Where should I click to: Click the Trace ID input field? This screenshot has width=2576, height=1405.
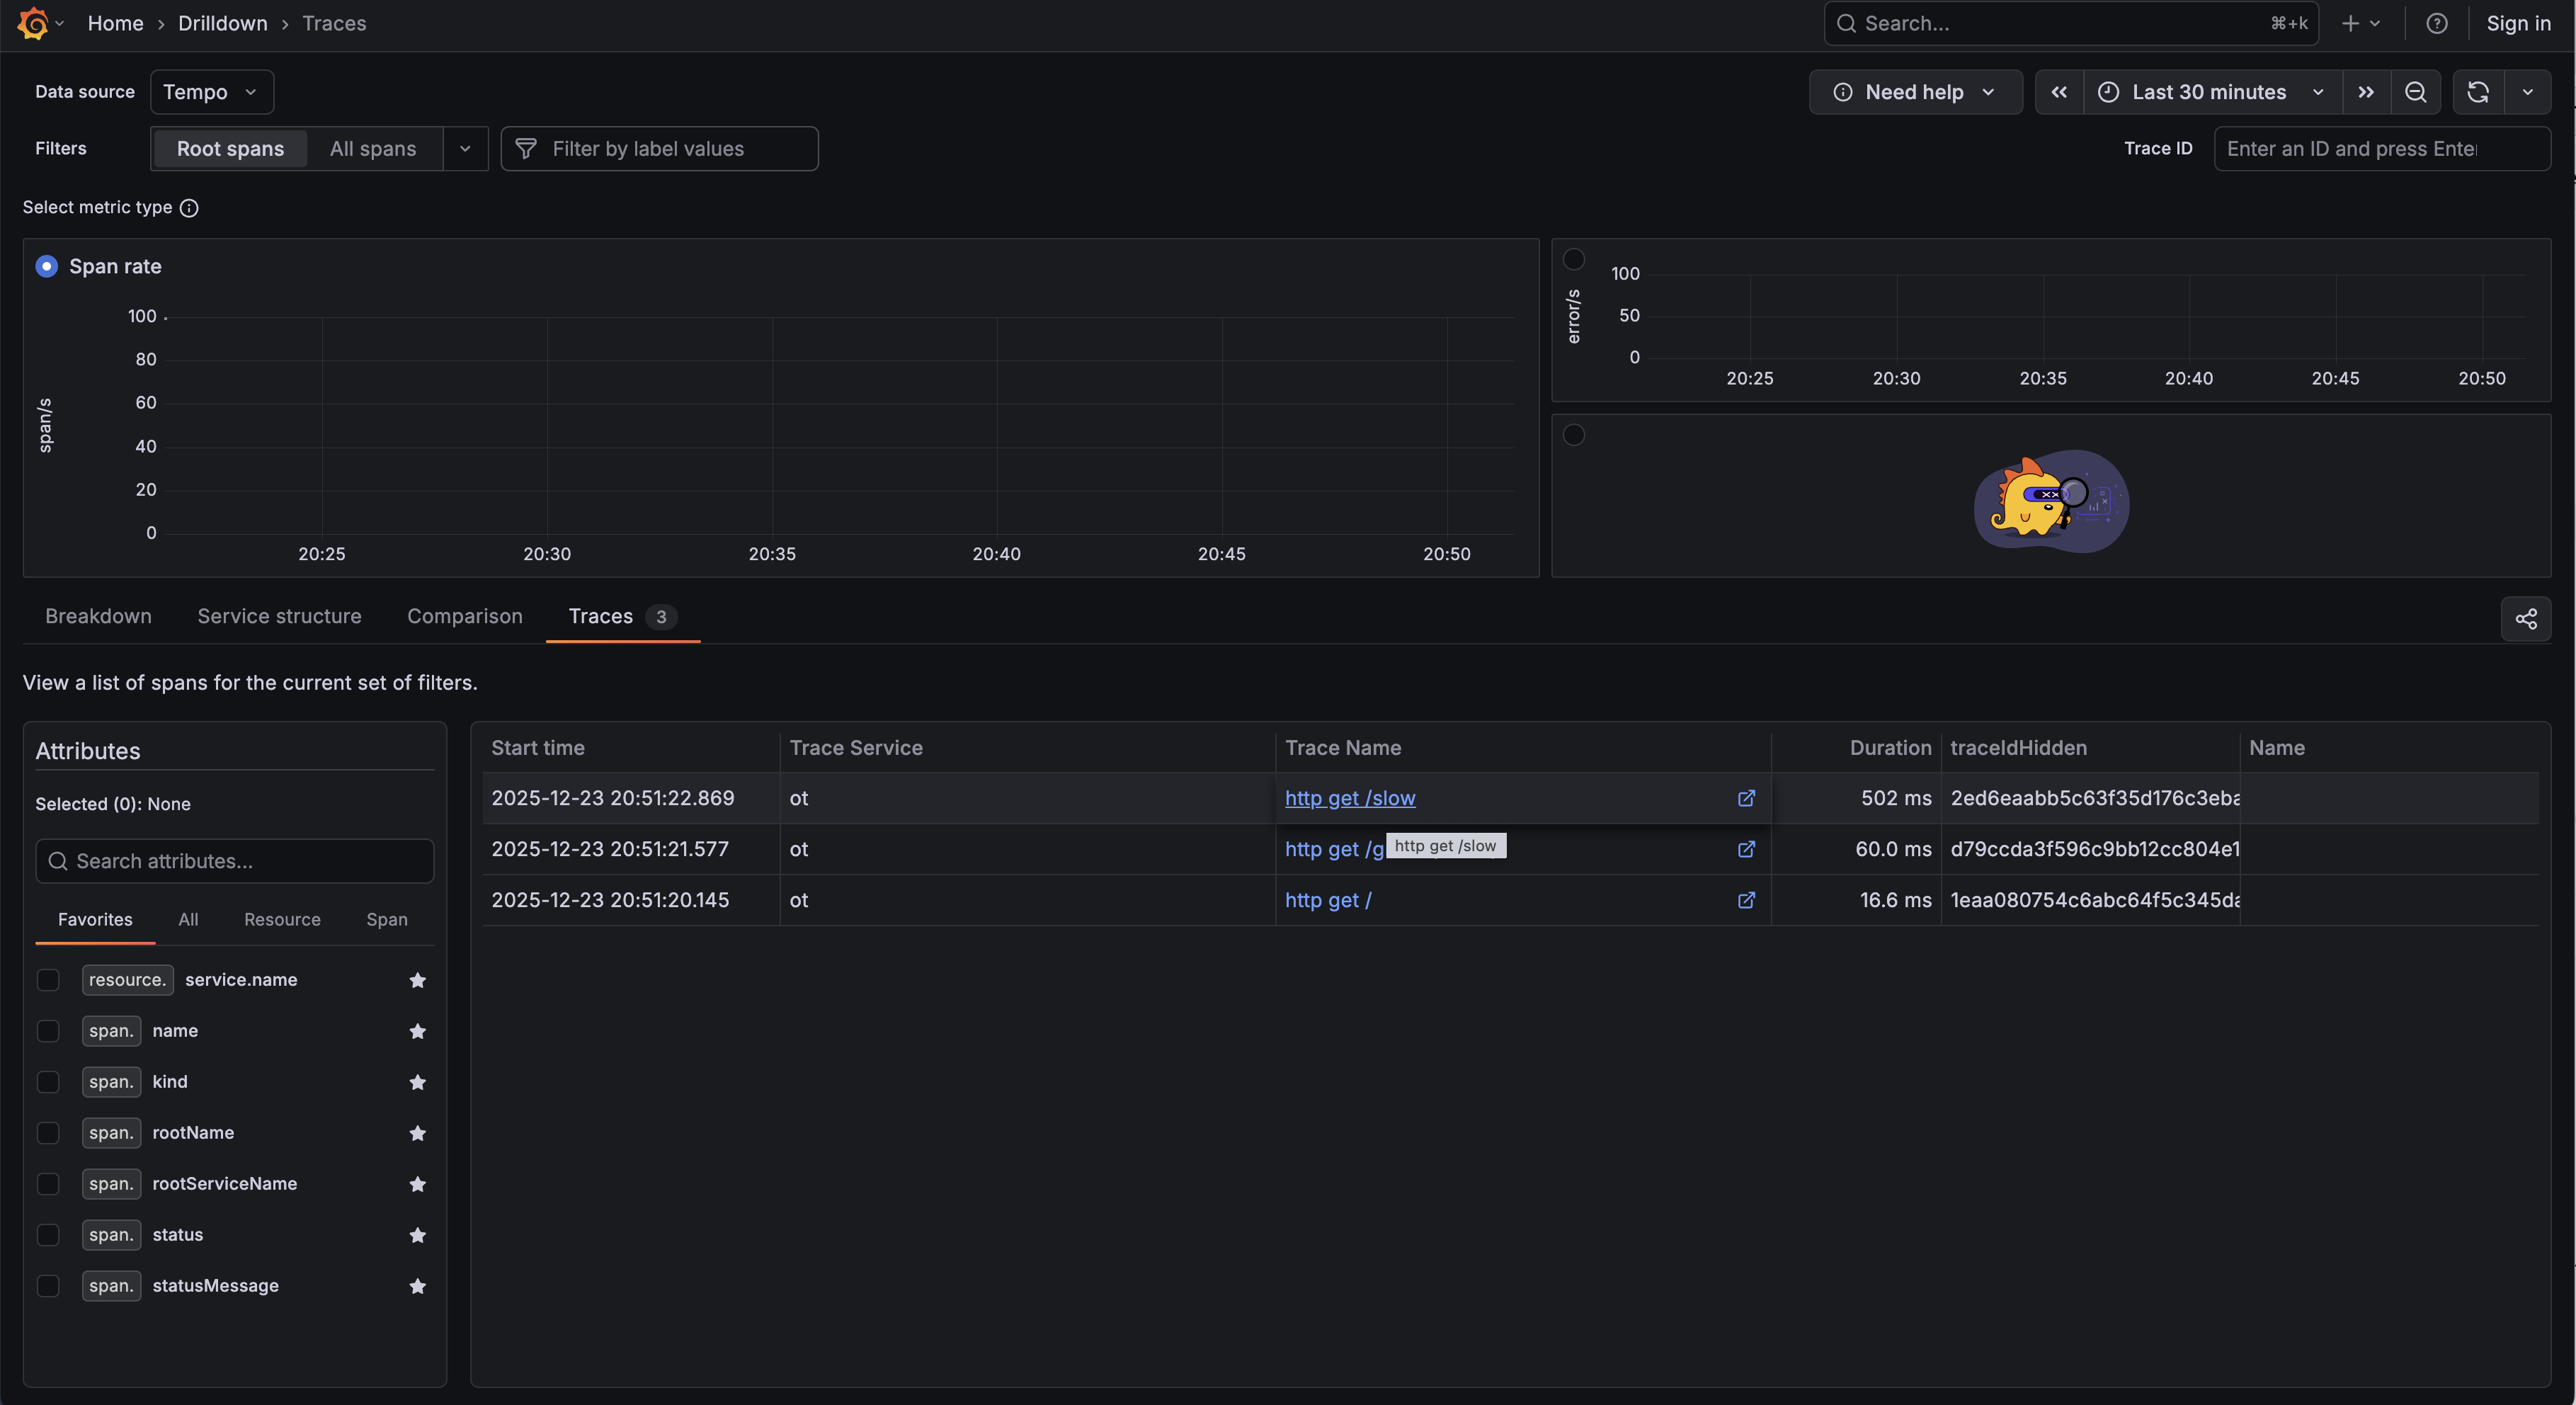[x=2382, y=148]
